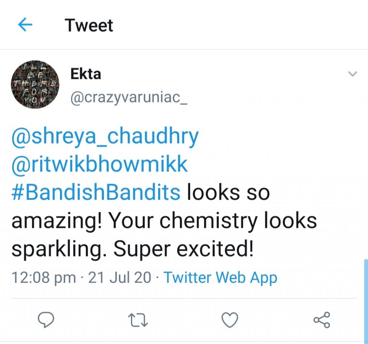The image size is (368, 344).
Task: Click the 12:08 pm timestamp
Action: (x=43, y=278)
